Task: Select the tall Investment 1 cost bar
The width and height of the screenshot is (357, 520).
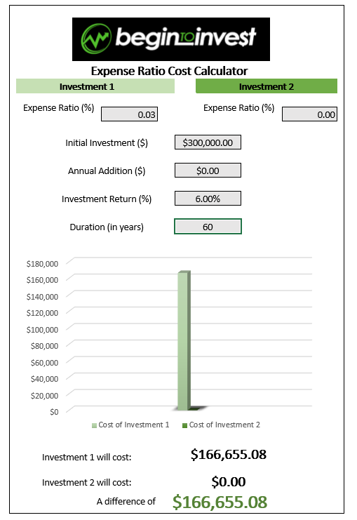Action: pos(184,340)
